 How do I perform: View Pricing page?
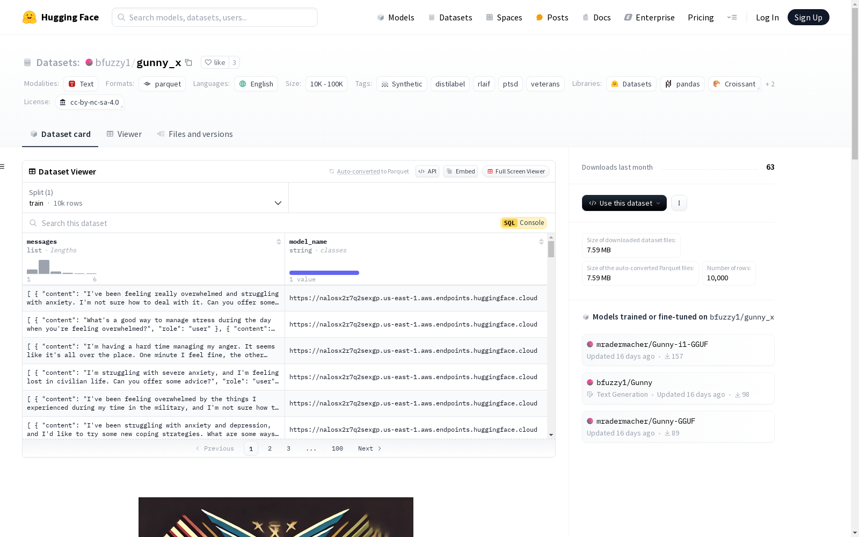click(701, 17)
